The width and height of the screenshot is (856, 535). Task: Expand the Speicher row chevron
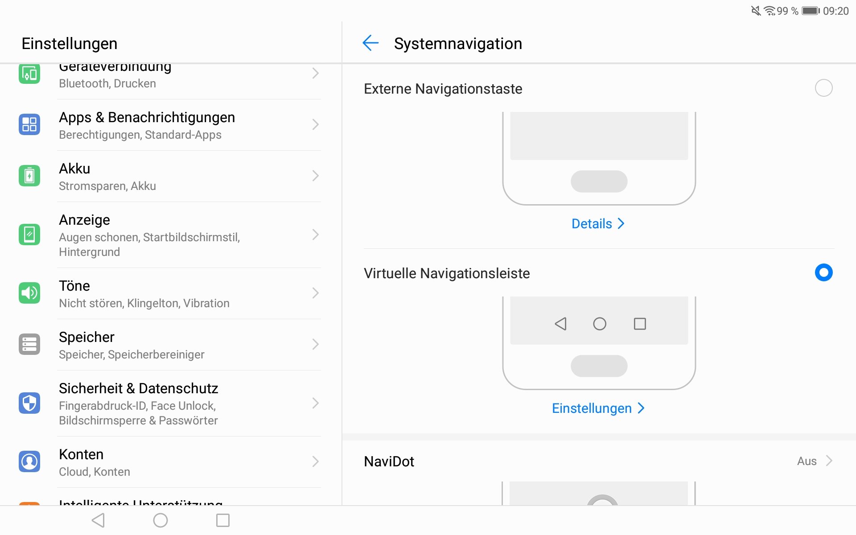[x=315, y=344]
